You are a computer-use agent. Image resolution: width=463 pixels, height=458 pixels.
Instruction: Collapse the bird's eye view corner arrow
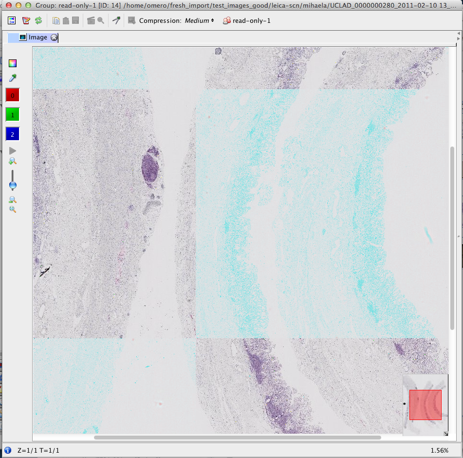[445, 433]
